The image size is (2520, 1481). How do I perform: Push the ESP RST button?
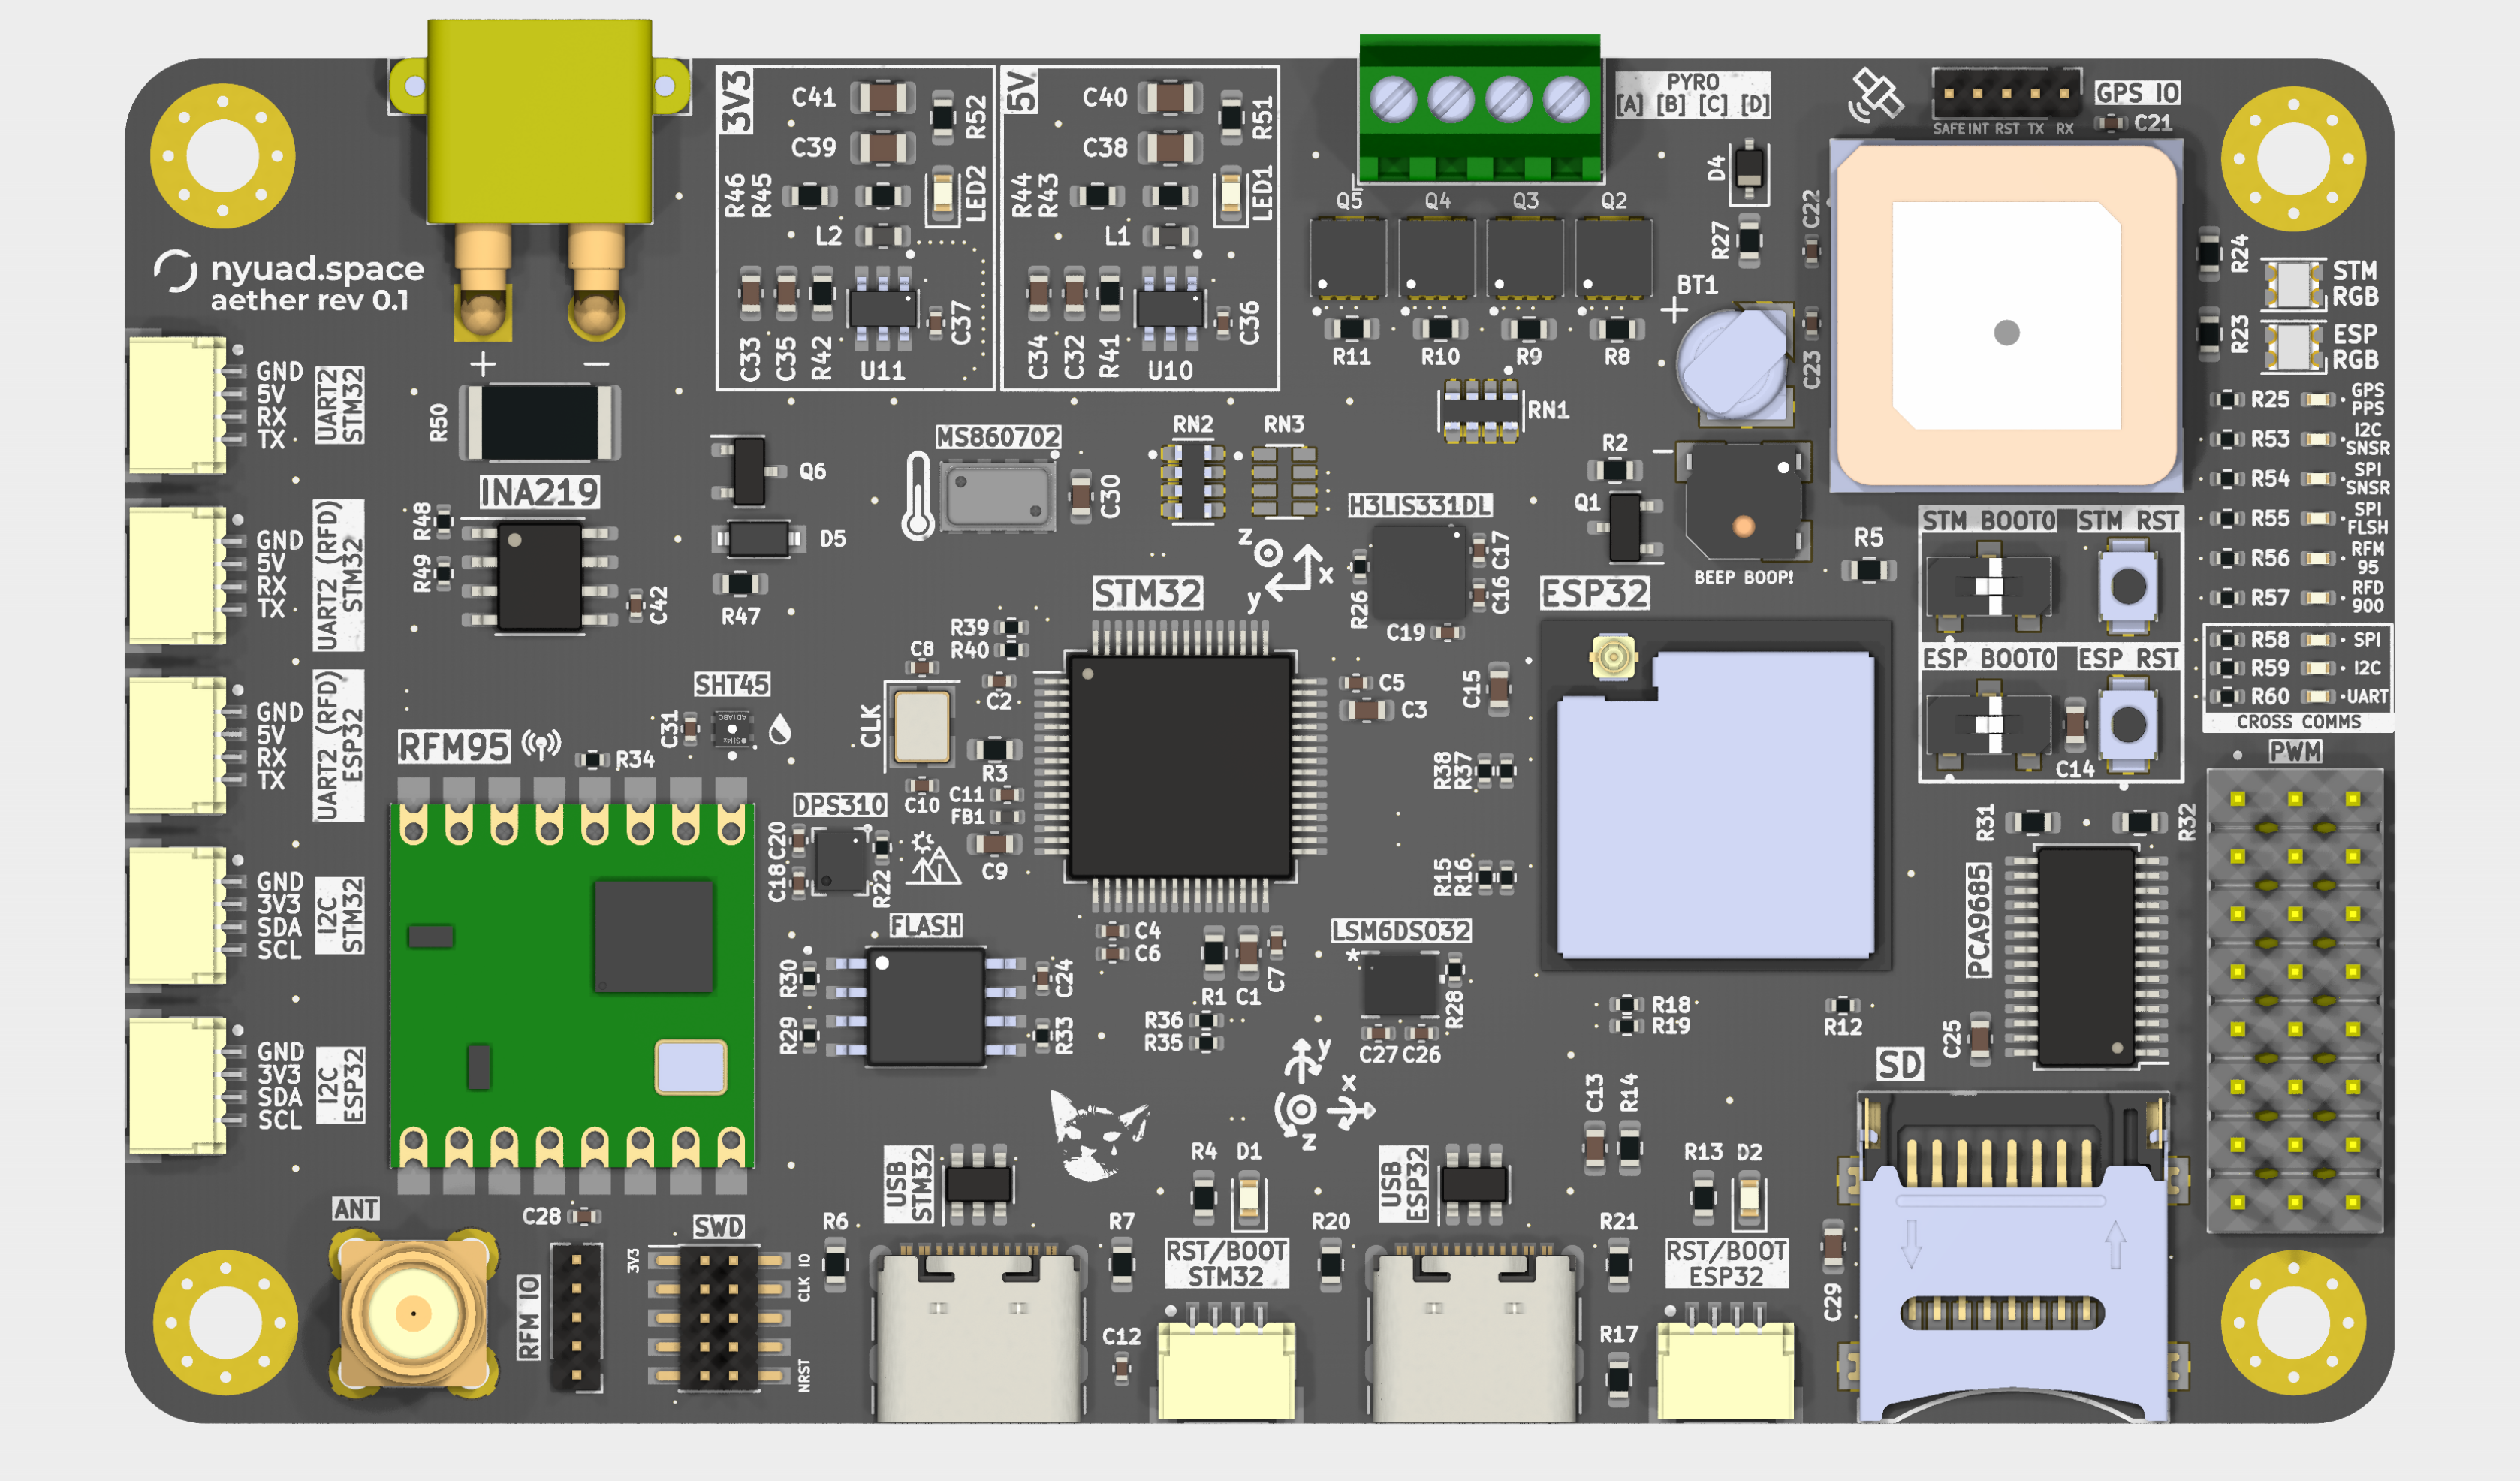[x=2128, y=724]
